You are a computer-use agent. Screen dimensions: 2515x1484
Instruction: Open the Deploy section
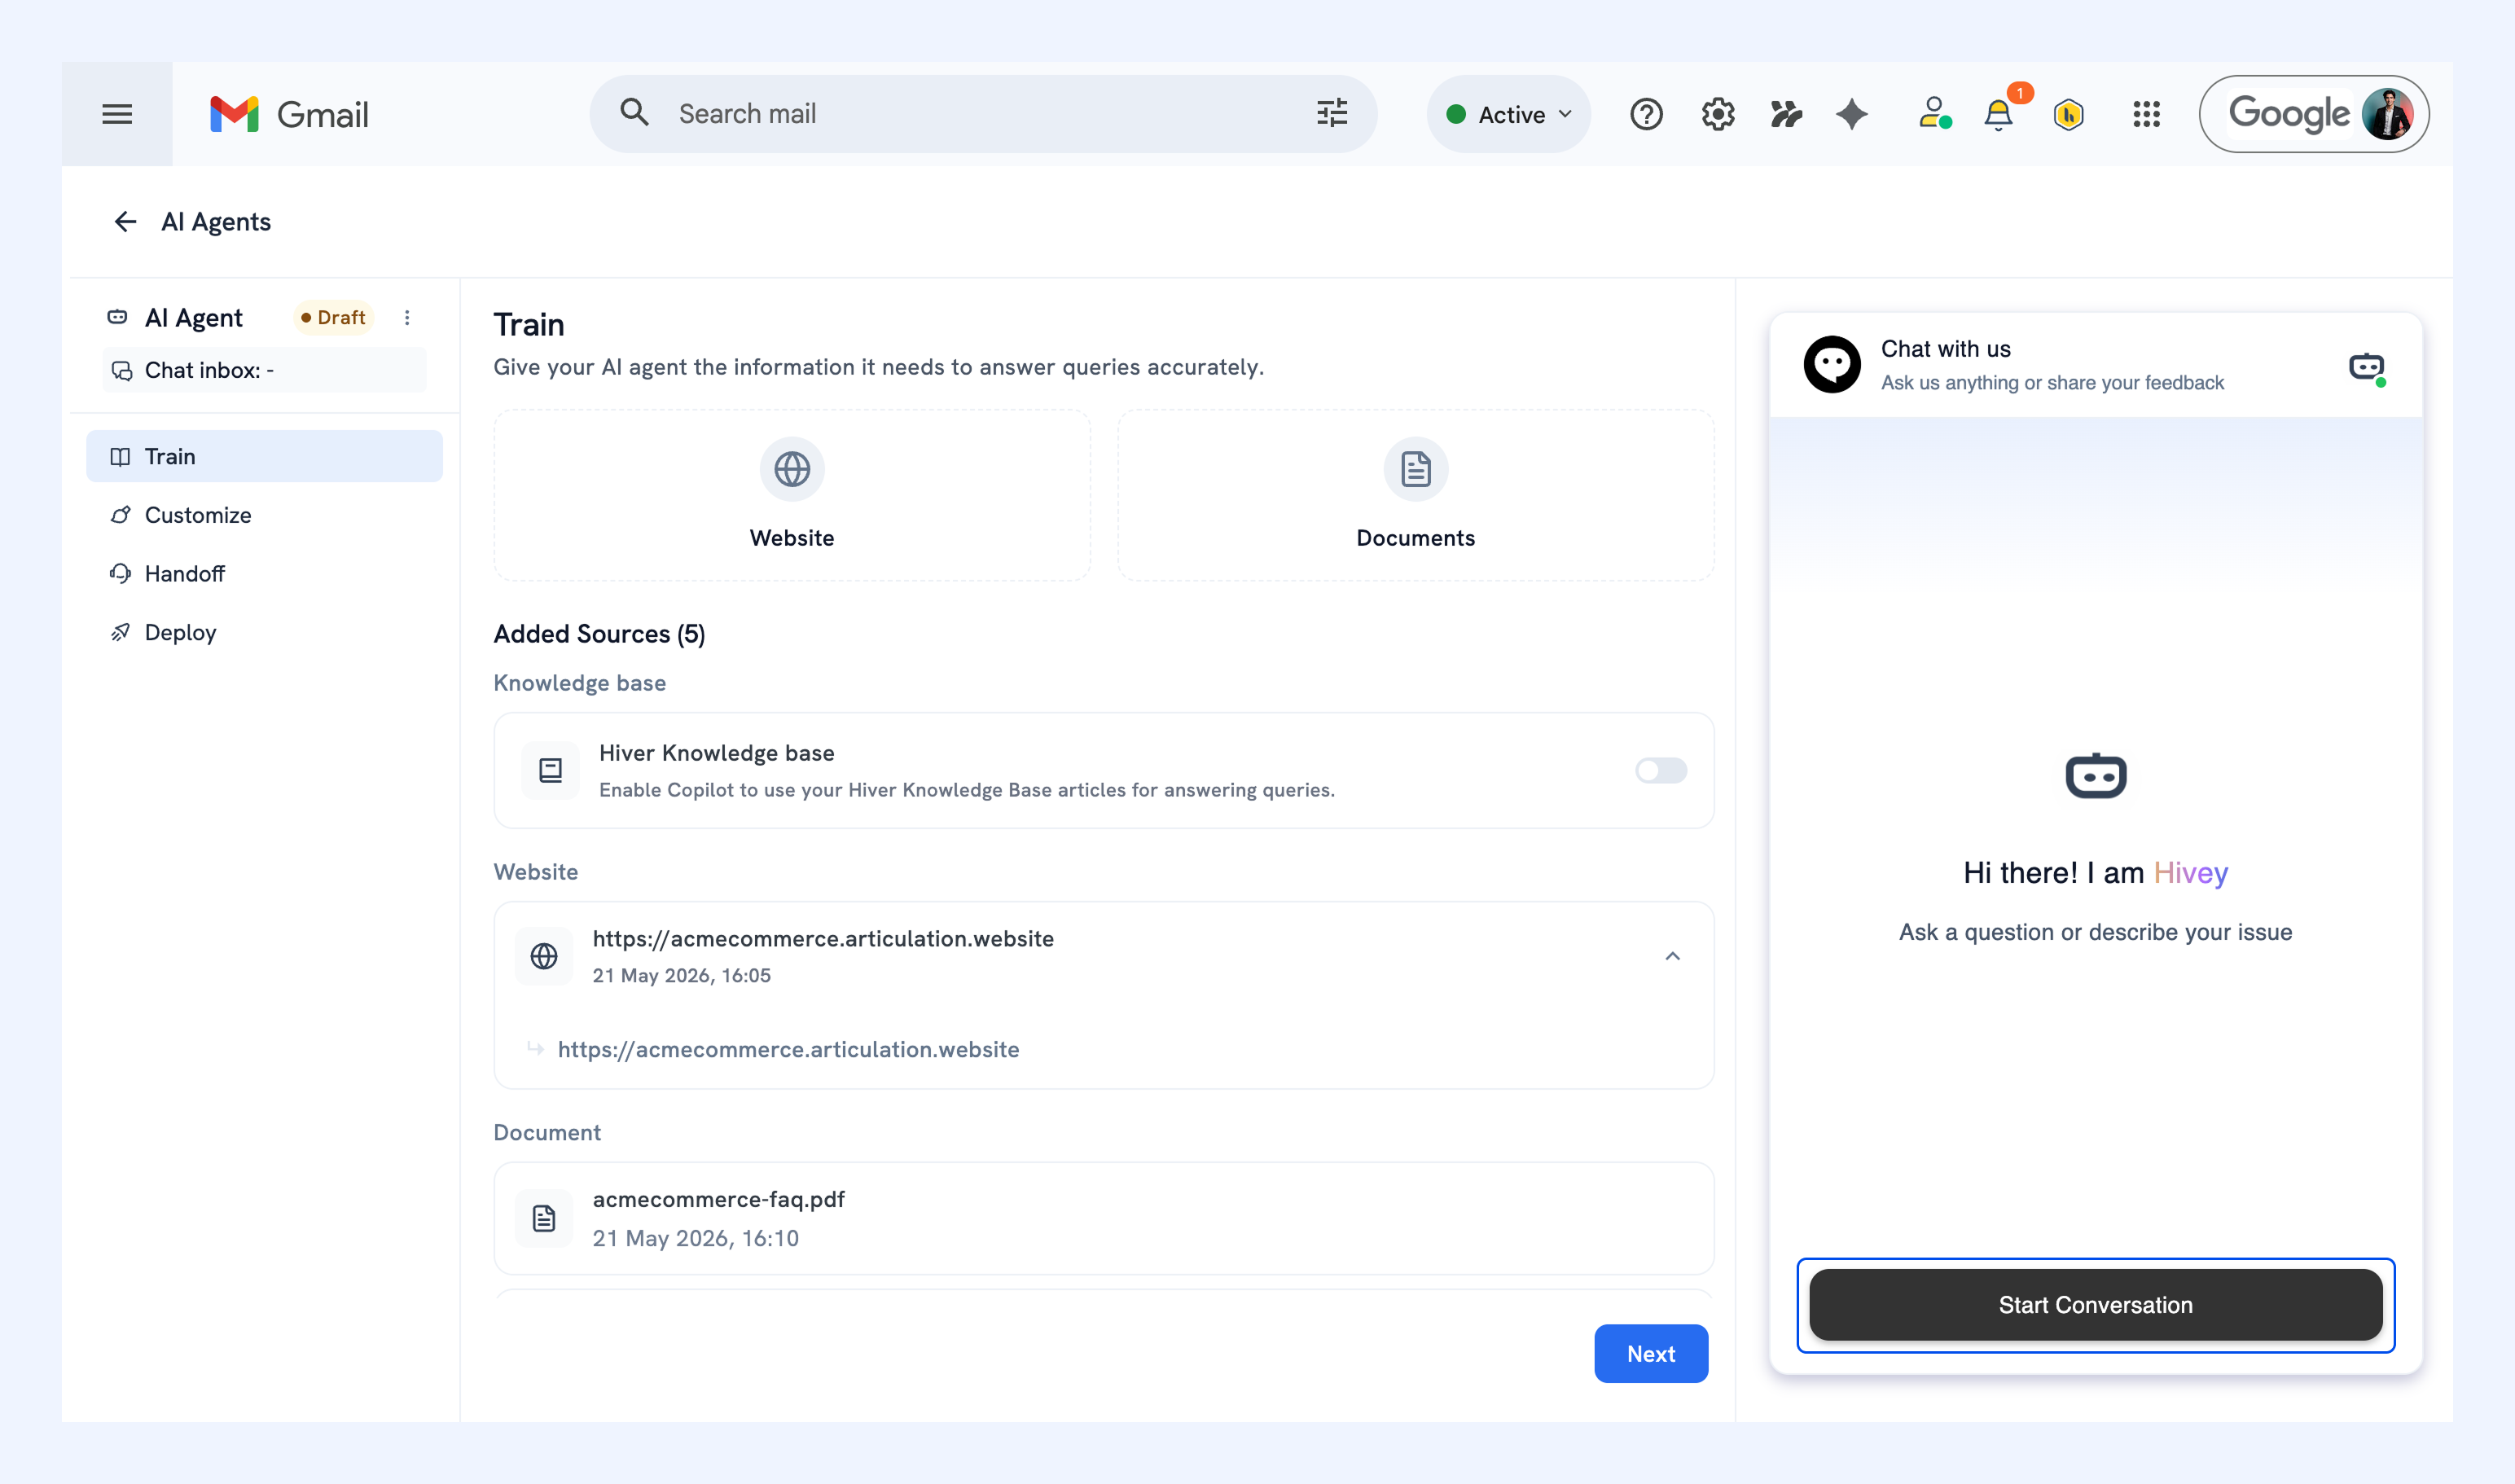pos(264,632)
